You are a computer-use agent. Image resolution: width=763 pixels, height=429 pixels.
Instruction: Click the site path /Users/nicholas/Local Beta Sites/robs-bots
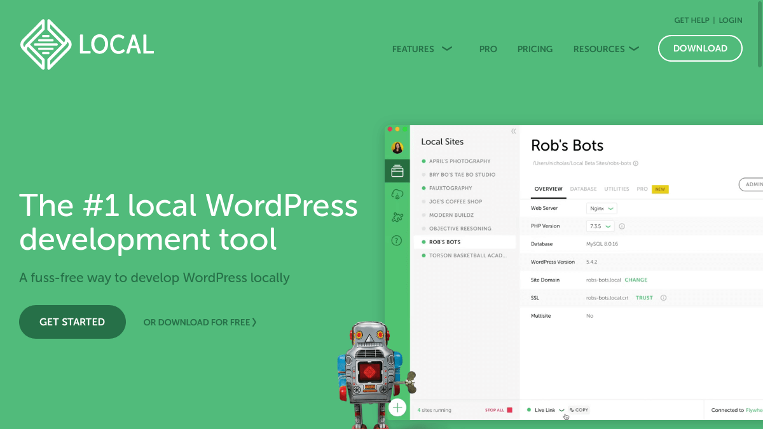(582, 163)
